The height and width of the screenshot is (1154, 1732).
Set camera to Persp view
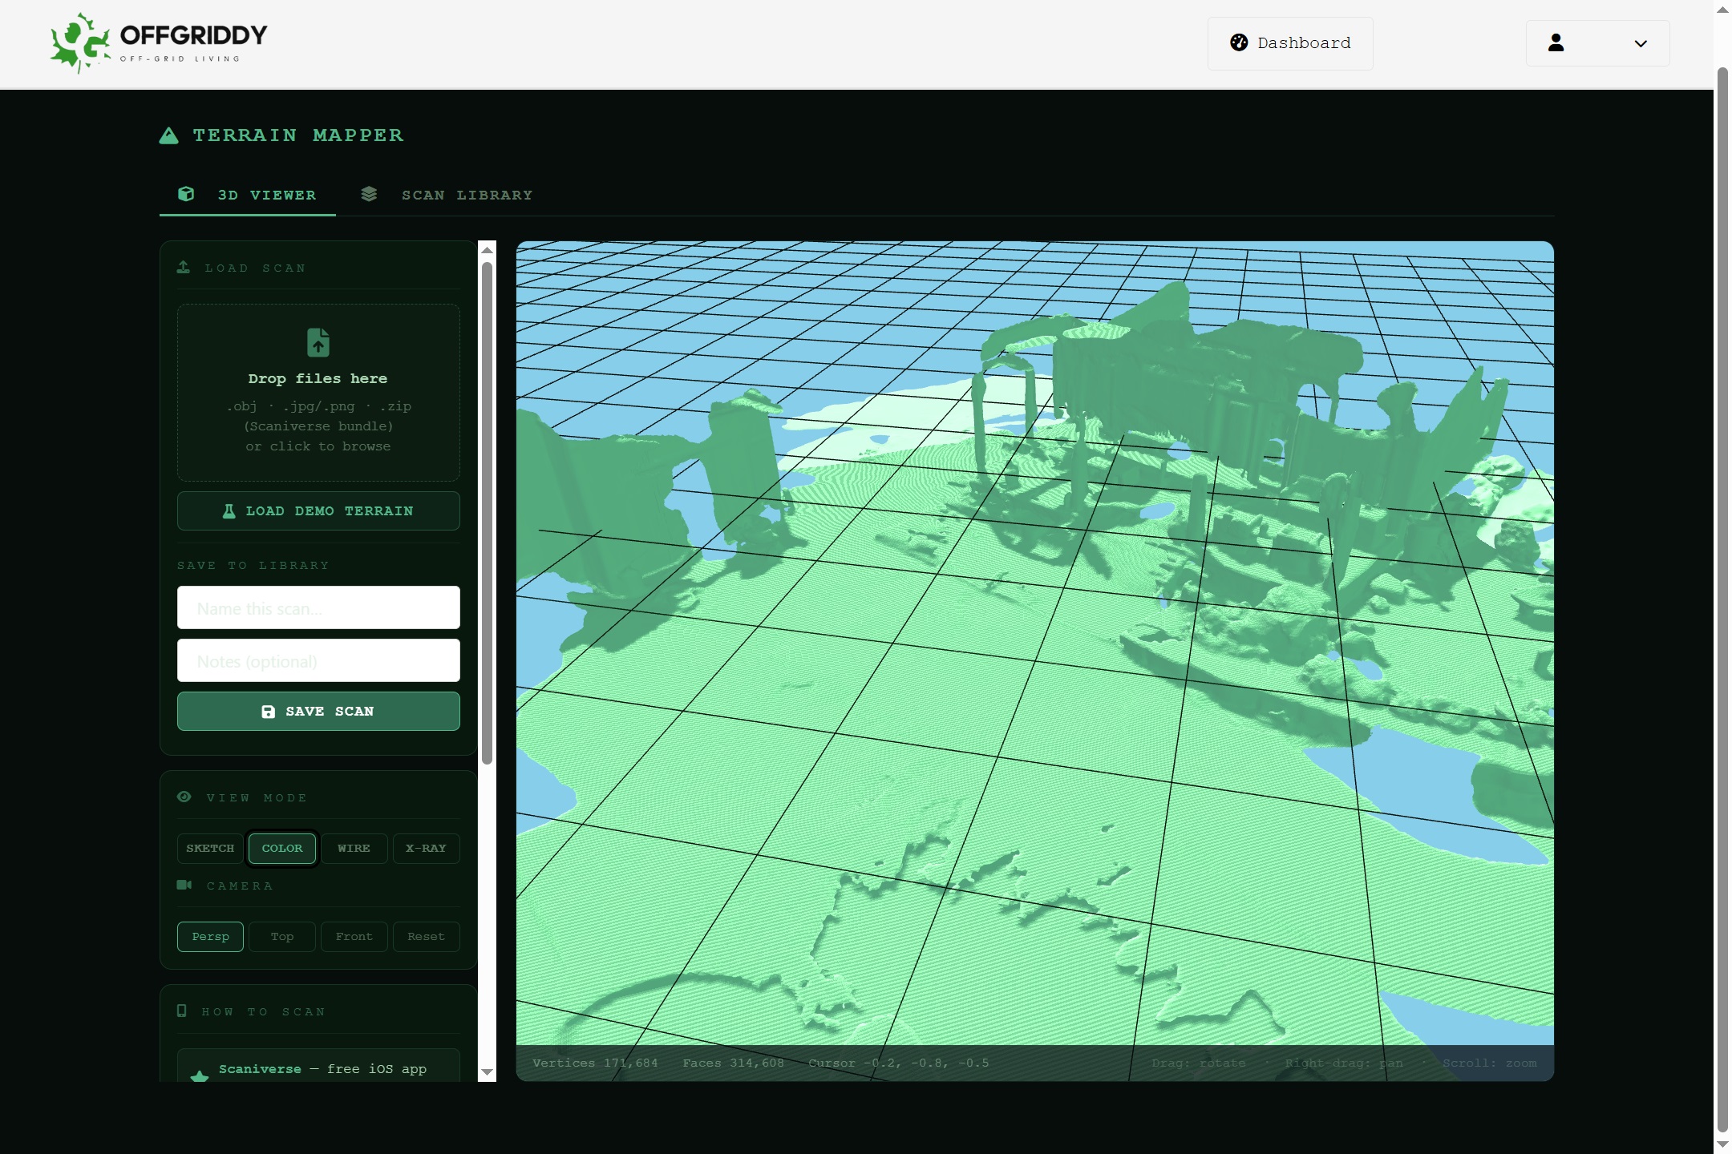[x=210, y=936]
